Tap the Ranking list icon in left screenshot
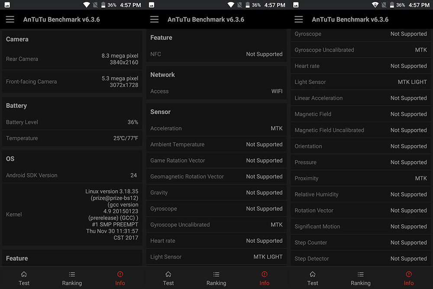The width and height of the screenshot is (433, 289). tap(72, 274)
